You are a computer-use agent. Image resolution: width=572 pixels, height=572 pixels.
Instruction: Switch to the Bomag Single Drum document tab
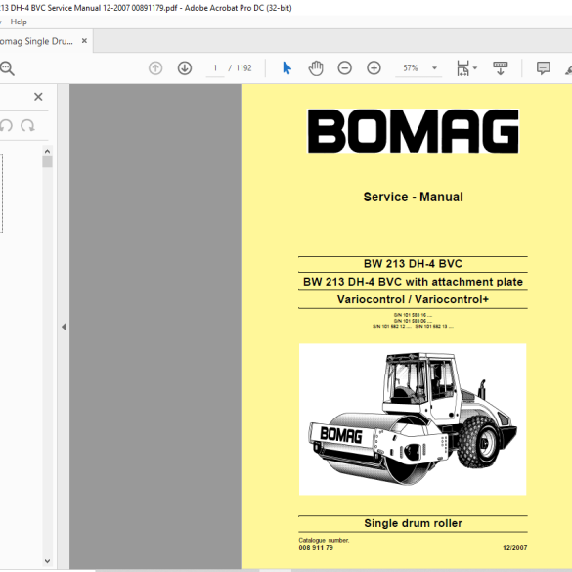pyautogui.click(x=36, y=41)
